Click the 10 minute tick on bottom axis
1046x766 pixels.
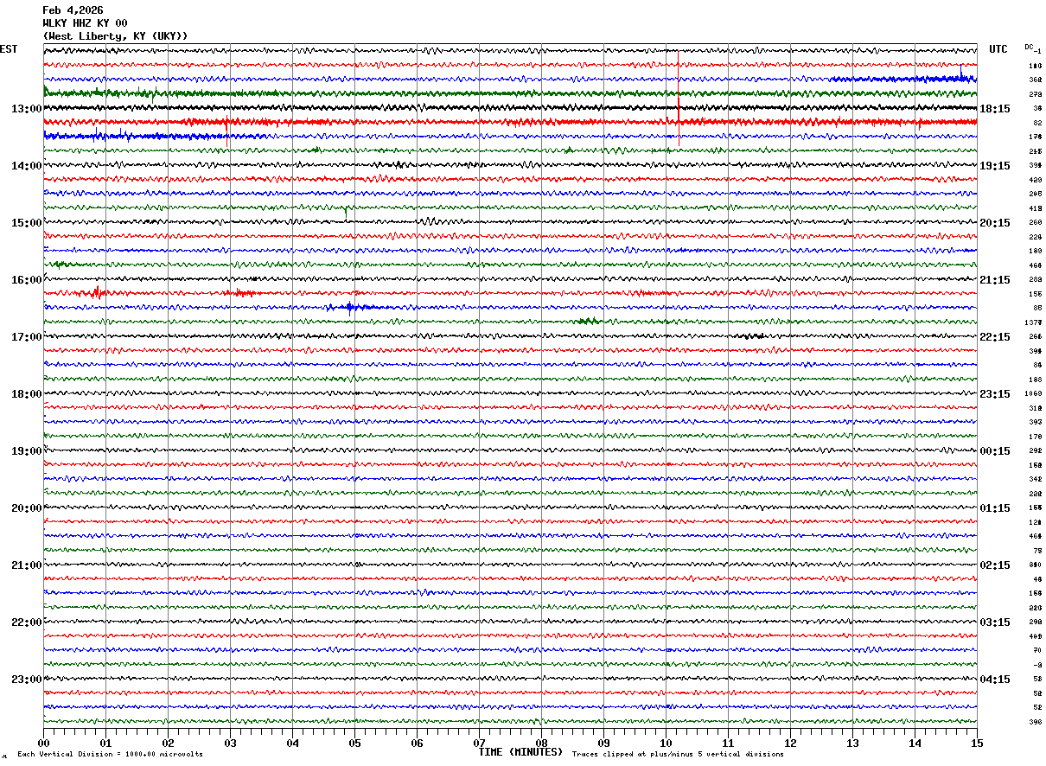(666, 744)
